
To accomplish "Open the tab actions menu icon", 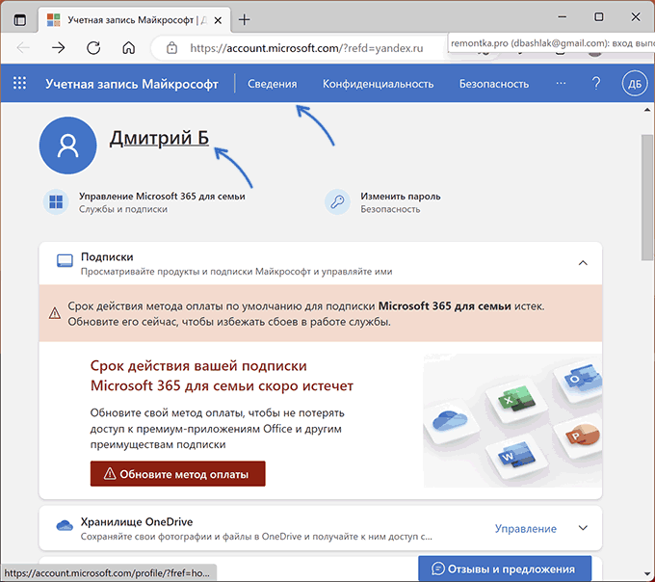I will (19, 19).
